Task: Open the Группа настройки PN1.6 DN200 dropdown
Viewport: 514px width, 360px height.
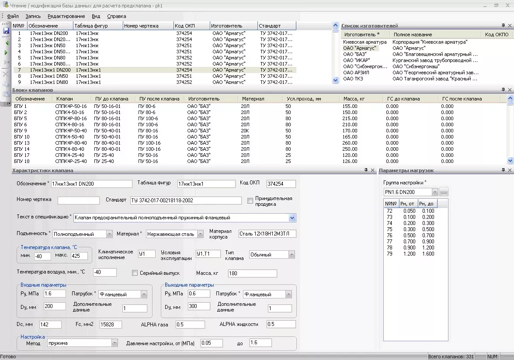Action: 434,192
